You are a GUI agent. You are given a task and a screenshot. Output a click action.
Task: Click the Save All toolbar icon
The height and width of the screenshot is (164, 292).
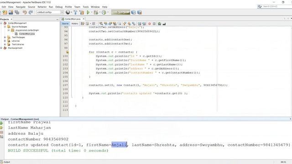(17, 12)
